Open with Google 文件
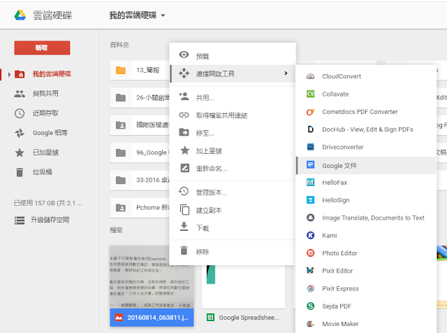 click(366, 165)
